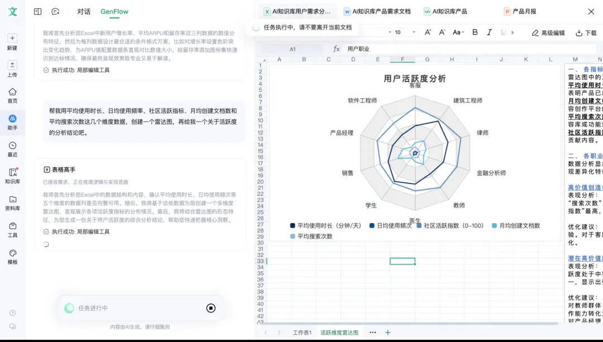Click the 表格高手 agent header

tap(60, 170)
